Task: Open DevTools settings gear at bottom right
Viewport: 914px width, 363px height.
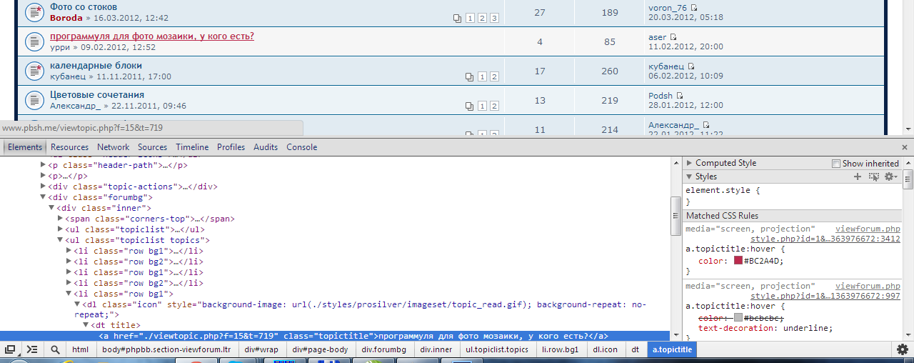Action: point(903,349)
